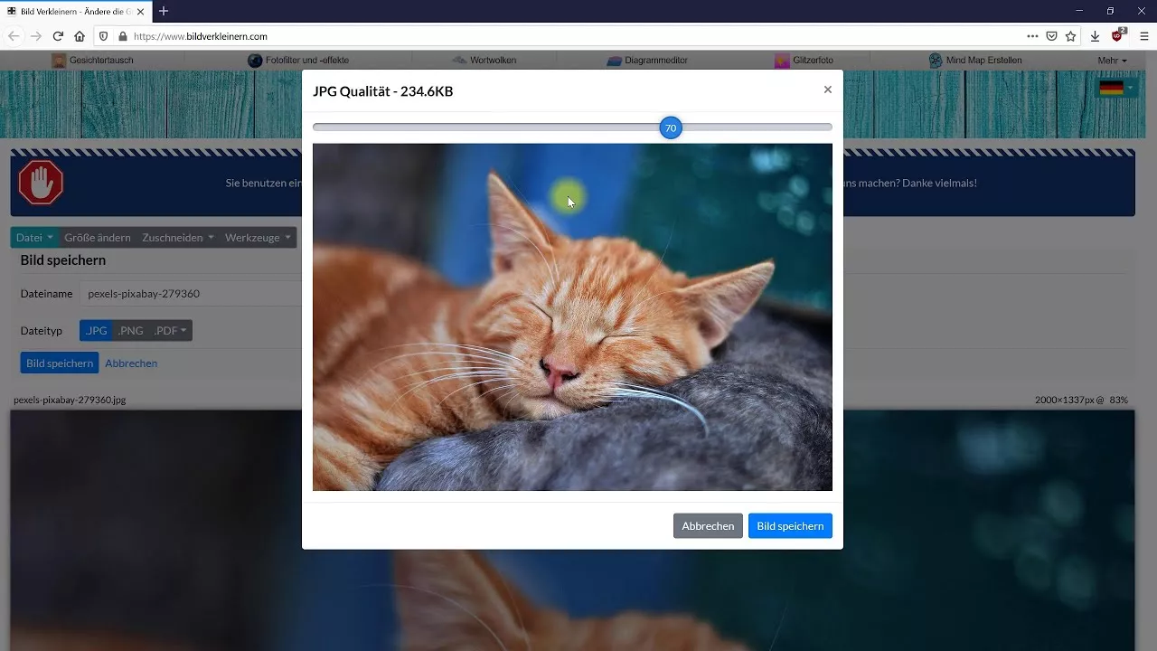Bookmark this page with the star icon
1157x651 pixels.
click(1071, 36)
